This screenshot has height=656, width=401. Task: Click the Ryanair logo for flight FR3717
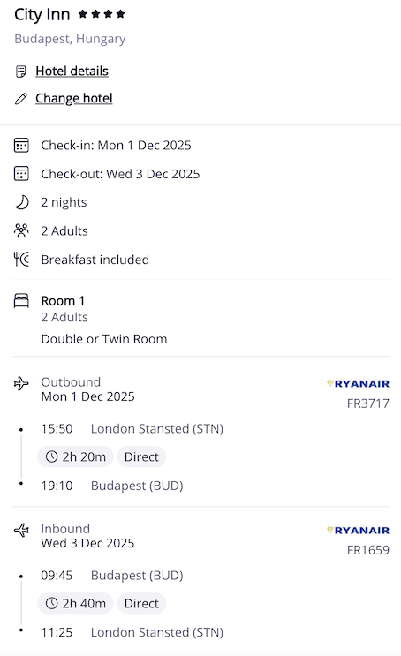pos(358,384)
